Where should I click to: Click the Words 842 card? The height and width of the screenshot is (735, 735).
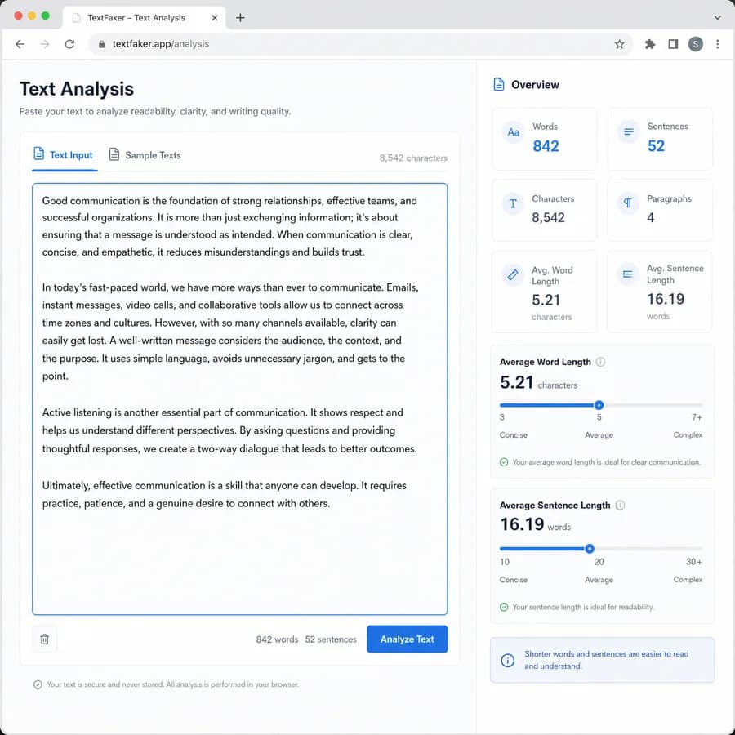tap(544, 139)
